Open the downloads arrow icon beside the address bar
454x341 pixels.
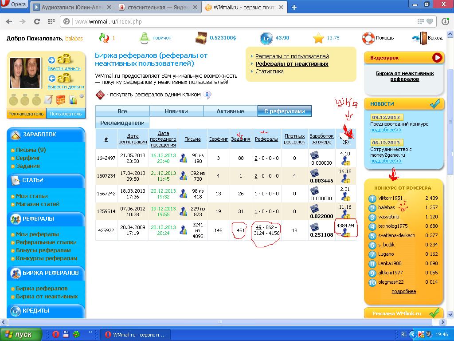pos(446,21)
